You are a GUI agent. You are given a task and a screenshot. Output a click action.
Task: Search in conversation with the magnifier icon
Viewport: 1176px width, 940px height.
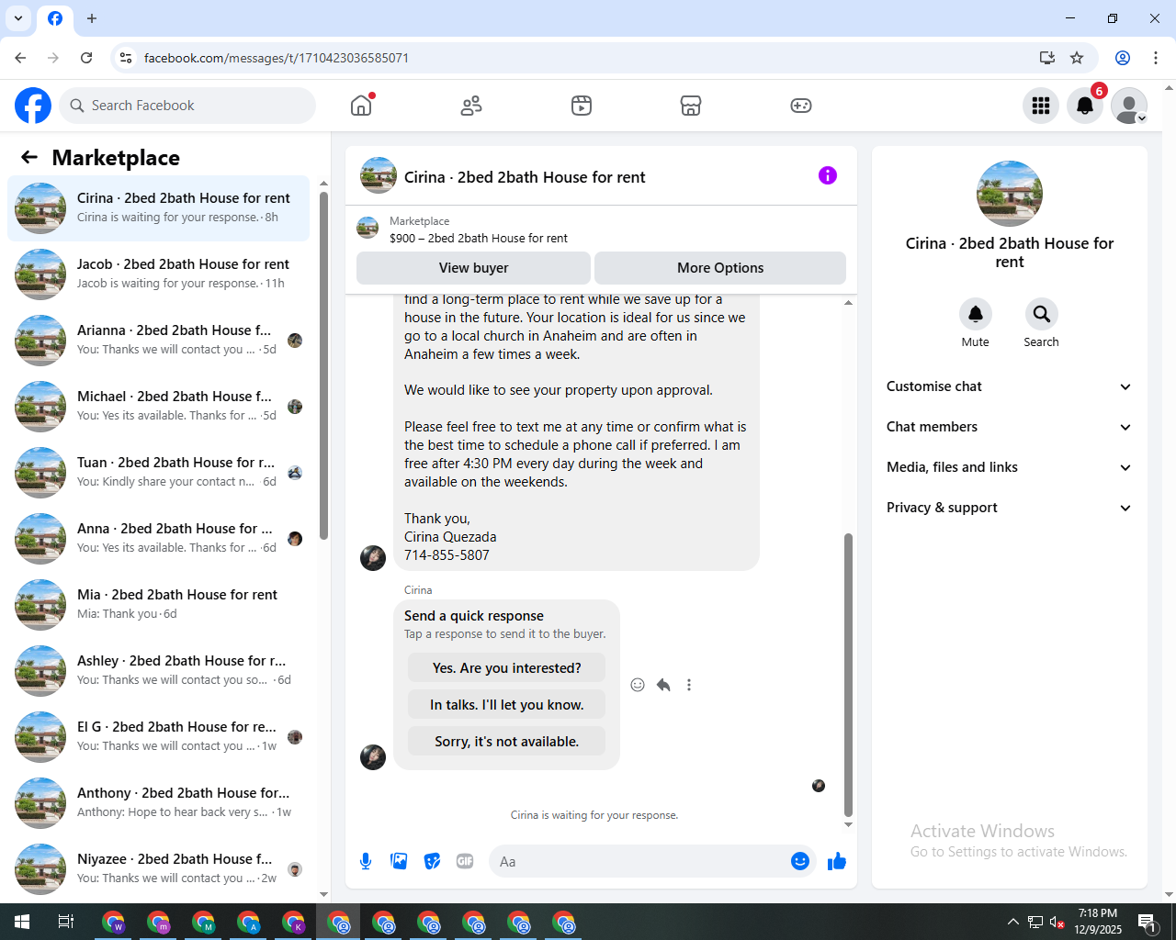(1042, 314)
